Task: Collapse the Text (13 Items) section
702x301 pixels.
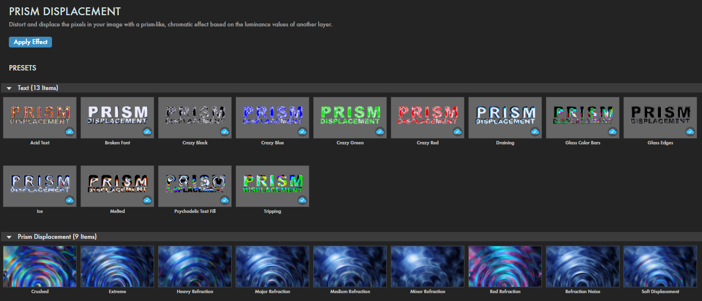Action: pos(9,88)
